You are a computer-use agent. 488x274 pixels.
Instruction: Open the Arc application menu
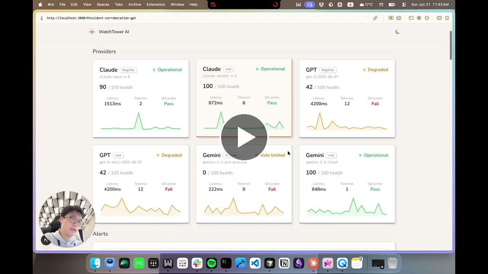coord(51,5)
